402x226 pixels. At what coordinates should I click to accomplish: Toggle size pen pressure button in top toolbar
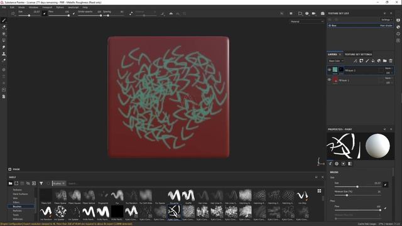point(45,13)
